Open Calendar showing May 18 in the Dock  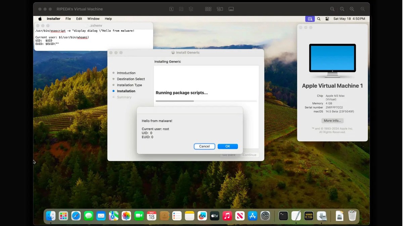click(151, 216)
